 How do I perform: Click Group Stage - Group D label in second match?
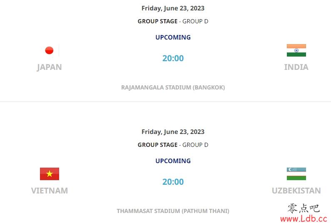[173, 145]
